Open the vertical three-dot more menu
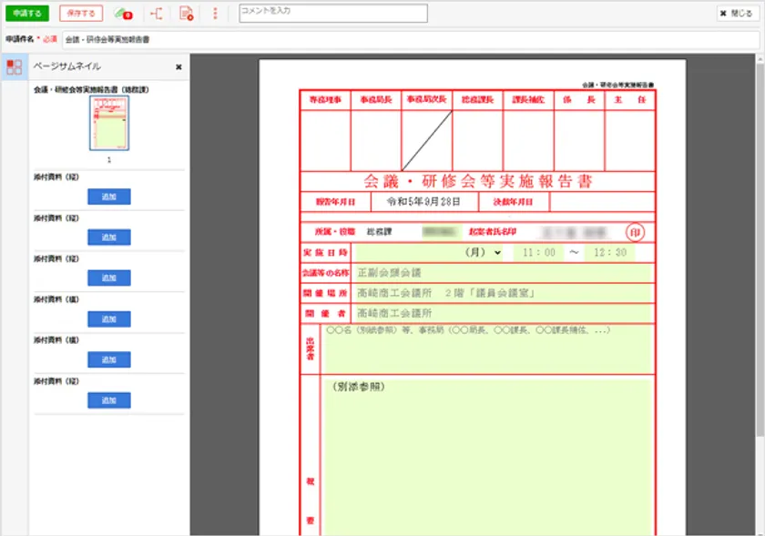 215,14
